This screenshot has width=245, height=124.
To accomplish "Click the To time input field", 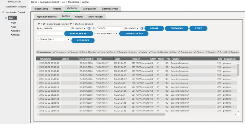I will pos(110,28).
